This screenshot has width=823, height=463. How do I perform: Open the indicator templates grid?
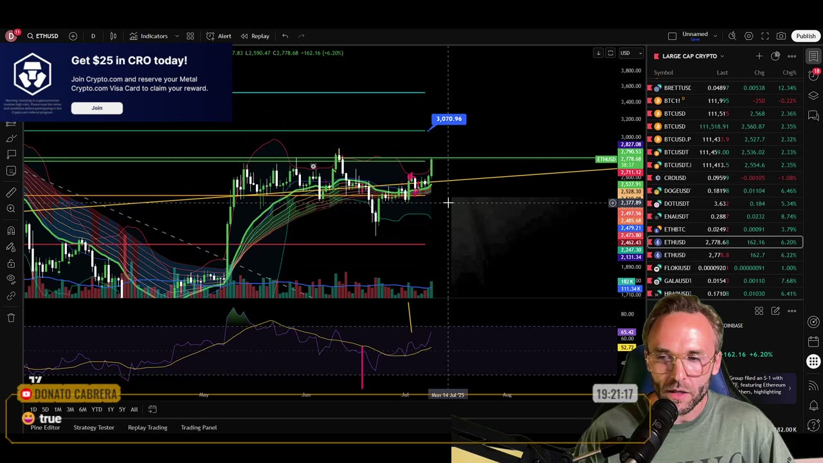(190, 36)
